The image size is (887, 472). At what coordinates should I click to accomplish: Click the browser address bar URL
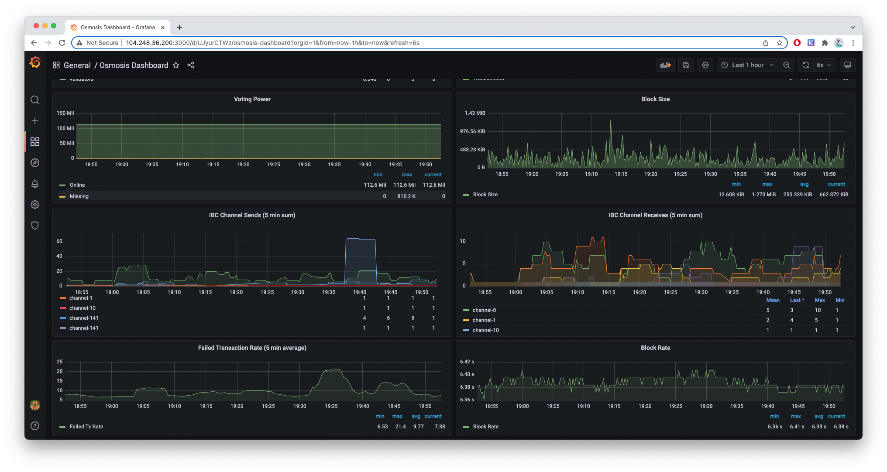[x=272, y=43]
